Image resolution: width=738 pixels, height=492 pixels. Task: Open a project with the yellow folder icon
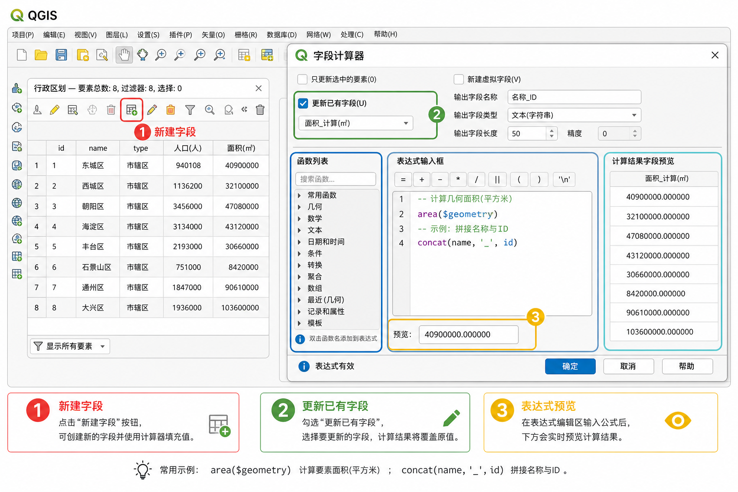click(x=41, y=55)
